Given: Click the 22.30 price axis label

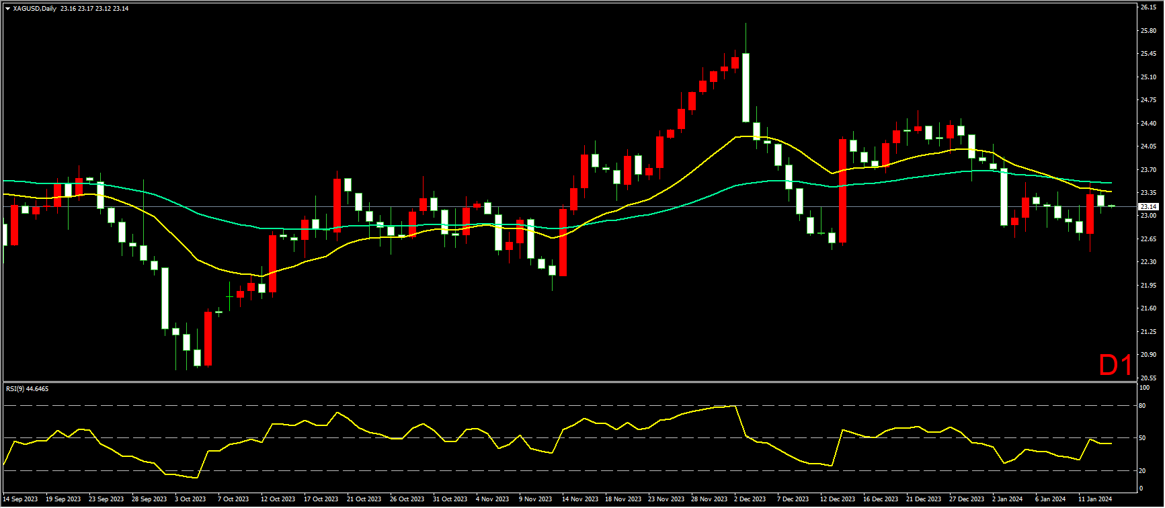Looking at the screenshot, I should coord(1148,262).
